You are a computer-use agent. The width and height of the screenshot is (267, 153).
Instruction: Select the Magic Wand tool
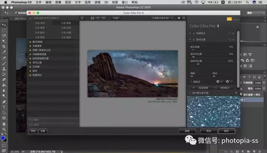click(4, 41)
